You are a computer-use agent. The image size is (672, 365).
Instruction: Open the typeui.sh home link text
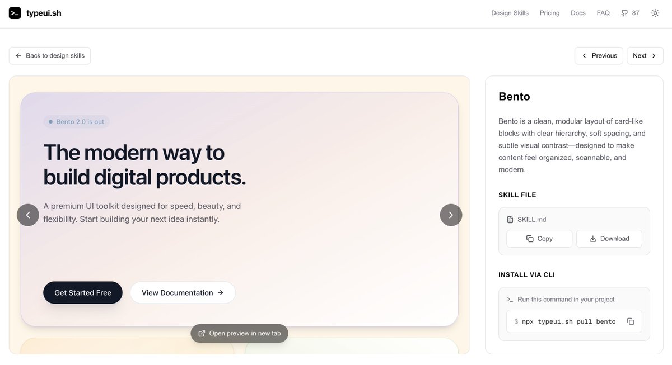[44, 13]
